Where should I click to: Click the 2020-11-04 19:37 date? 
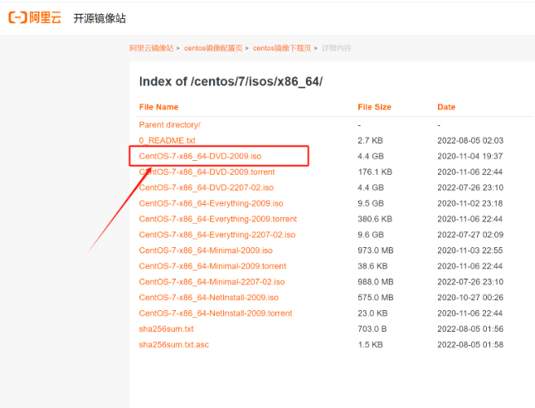coord(469,156)
